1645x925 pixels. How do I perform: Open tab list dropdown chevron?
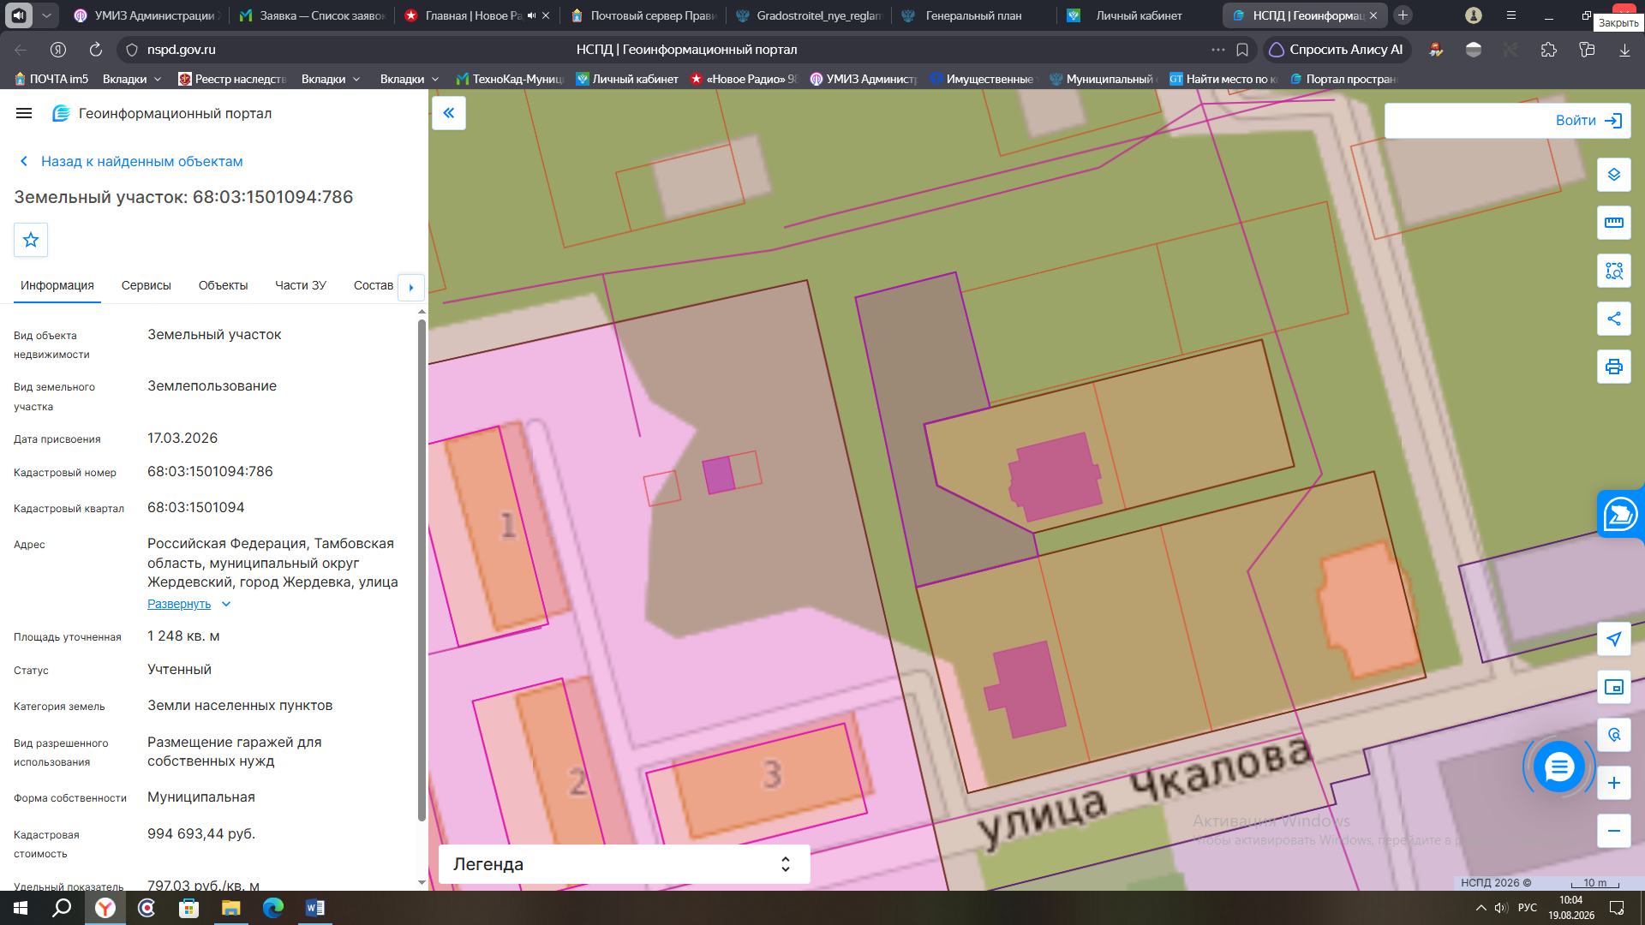pos(46,15)
